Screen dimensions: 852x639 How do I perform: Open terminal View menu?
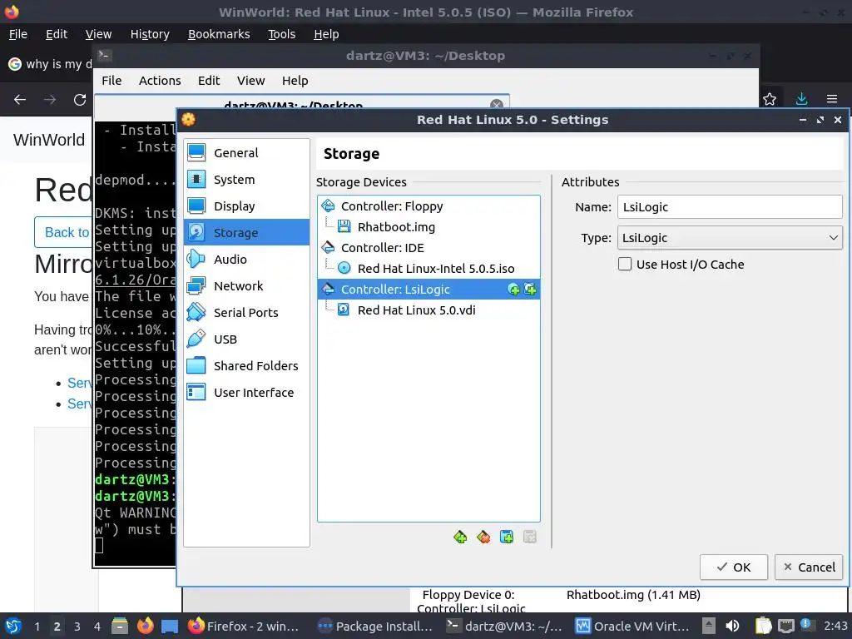point(250,81)
